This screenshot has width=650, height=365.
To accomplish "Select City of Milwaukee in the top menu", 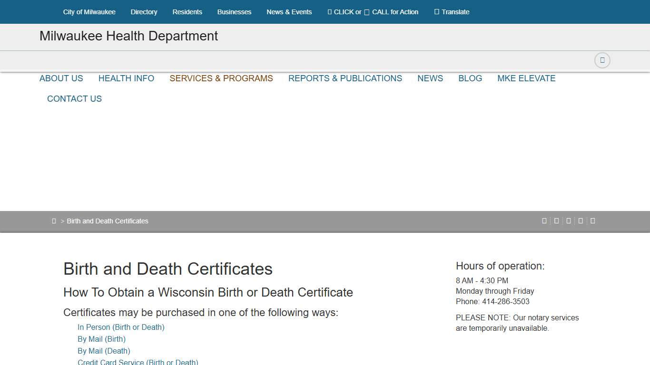I will [x=89, y=12].
